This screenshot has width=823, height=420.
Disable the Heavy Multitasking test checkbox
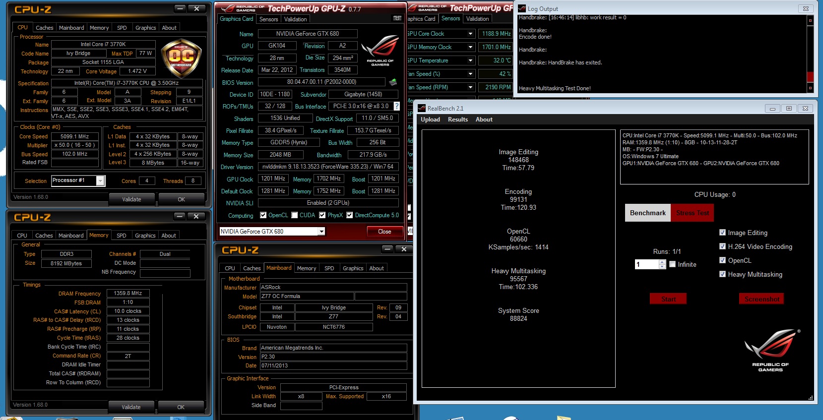(723, 274)
